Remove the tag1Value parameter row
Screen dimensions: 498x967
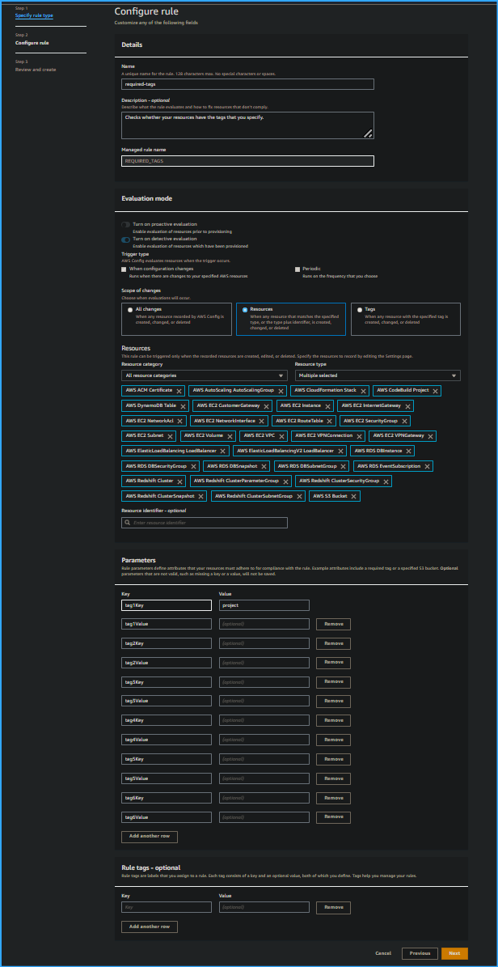(333, 624)
